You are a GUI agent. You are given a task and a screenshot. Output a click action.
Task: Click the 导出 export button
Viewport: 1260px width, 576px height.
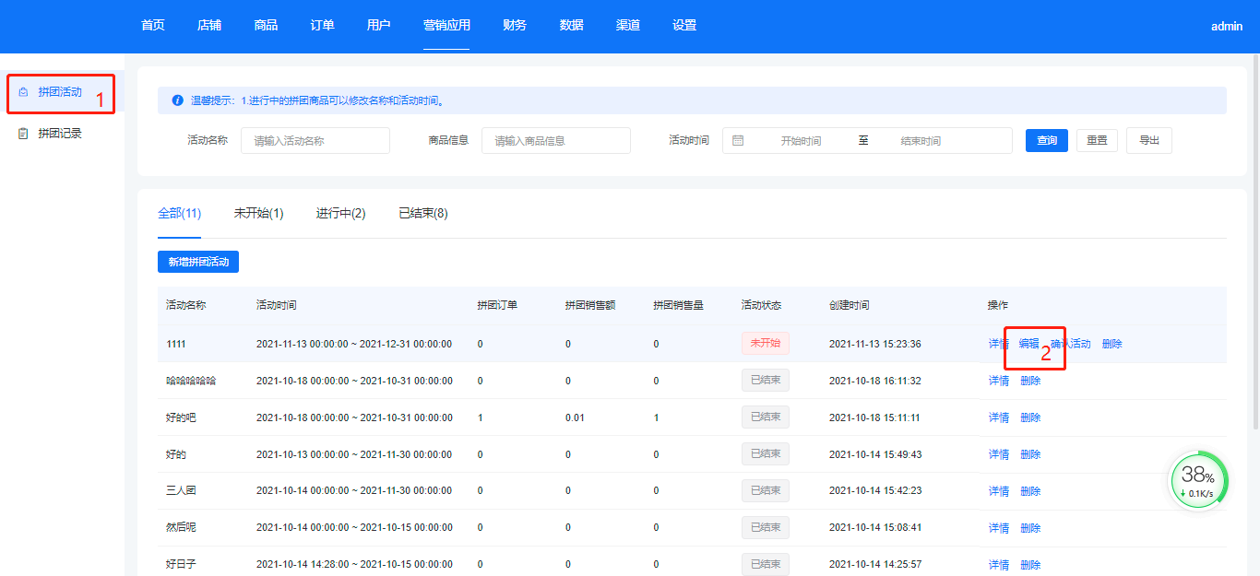point(1148,141)
